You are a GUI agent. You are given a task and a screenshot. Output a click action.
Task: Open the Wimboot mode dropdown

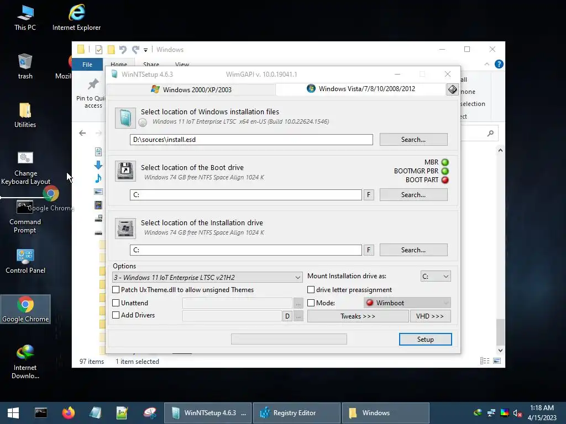pos(407,303)
